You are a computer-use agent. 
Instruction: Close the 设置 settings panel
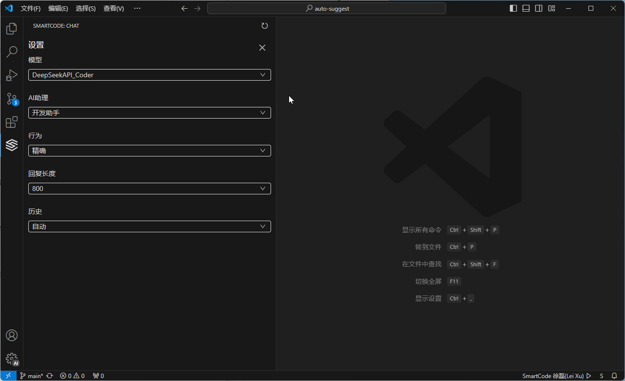click(x=262, y=47)
